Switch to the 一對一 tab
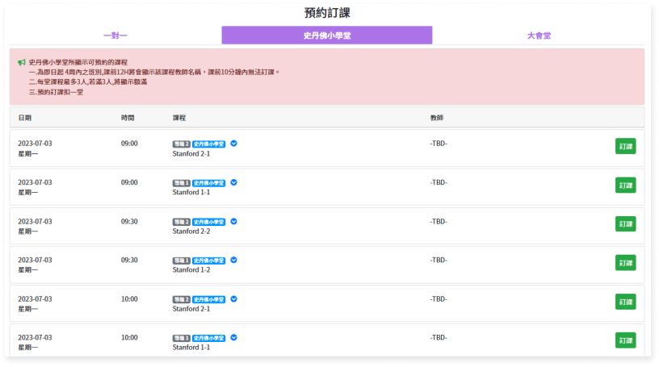 115,35
